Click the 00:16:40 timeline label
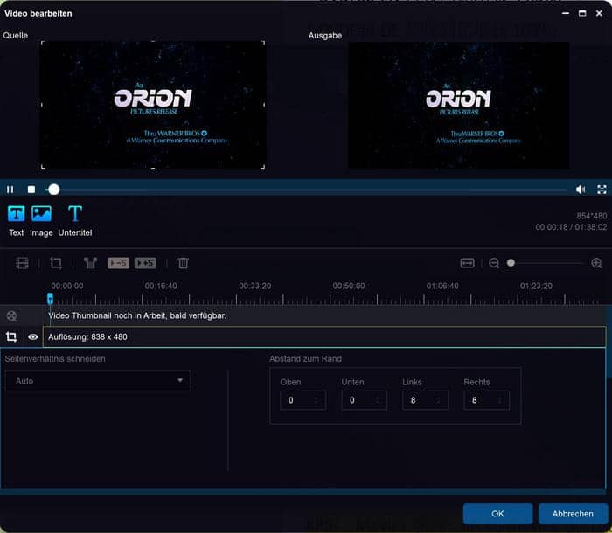612x533 pixels. click(x=161, y=286)
